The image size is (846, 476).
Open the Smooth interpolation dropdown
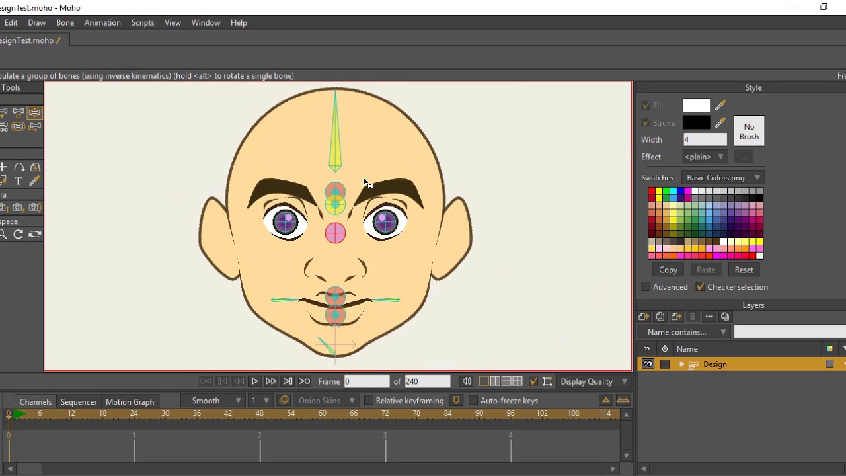pos(211,401)
